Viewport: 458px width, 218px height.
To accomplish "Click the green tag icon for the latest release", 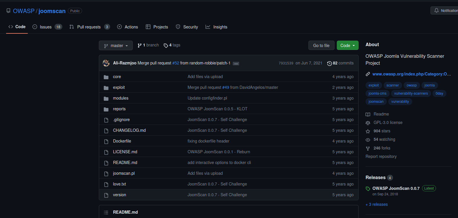I will [x=368, y=189].
